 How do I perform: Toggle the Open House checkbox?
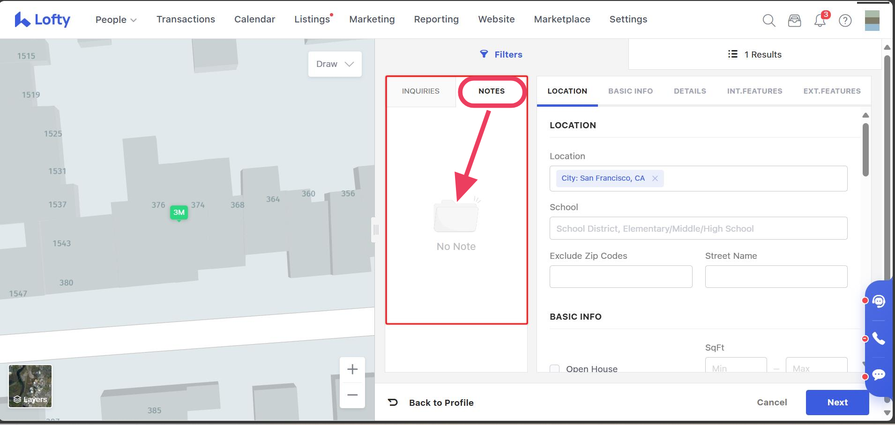click(x=555, y=368)
